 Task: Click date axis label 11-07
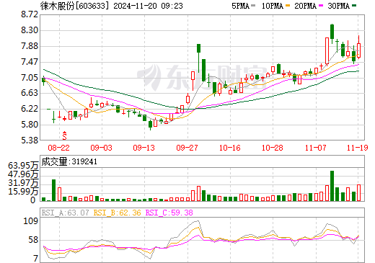pos(315,148)
